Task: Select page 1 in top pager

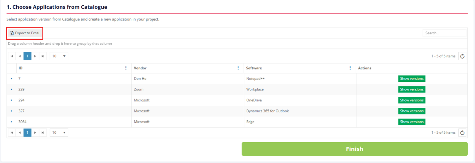Action: click(x=27, y=56)
